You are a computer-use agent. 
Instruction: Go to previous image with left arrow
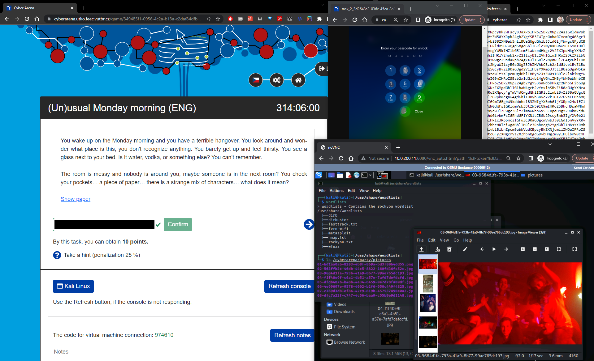(x=482, y=249)
